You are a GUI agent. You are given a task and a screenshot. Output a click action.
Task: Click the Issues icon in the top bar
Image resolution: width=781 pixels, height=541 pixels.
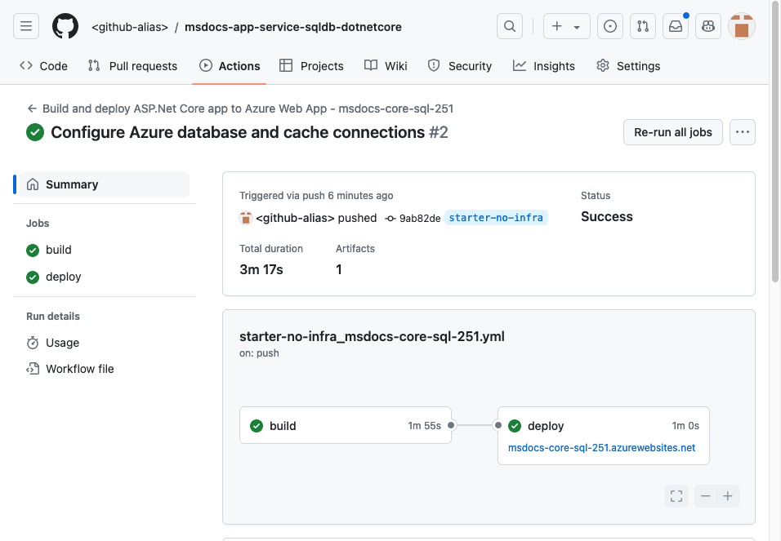pyautogui.click(x=609, y=25)
